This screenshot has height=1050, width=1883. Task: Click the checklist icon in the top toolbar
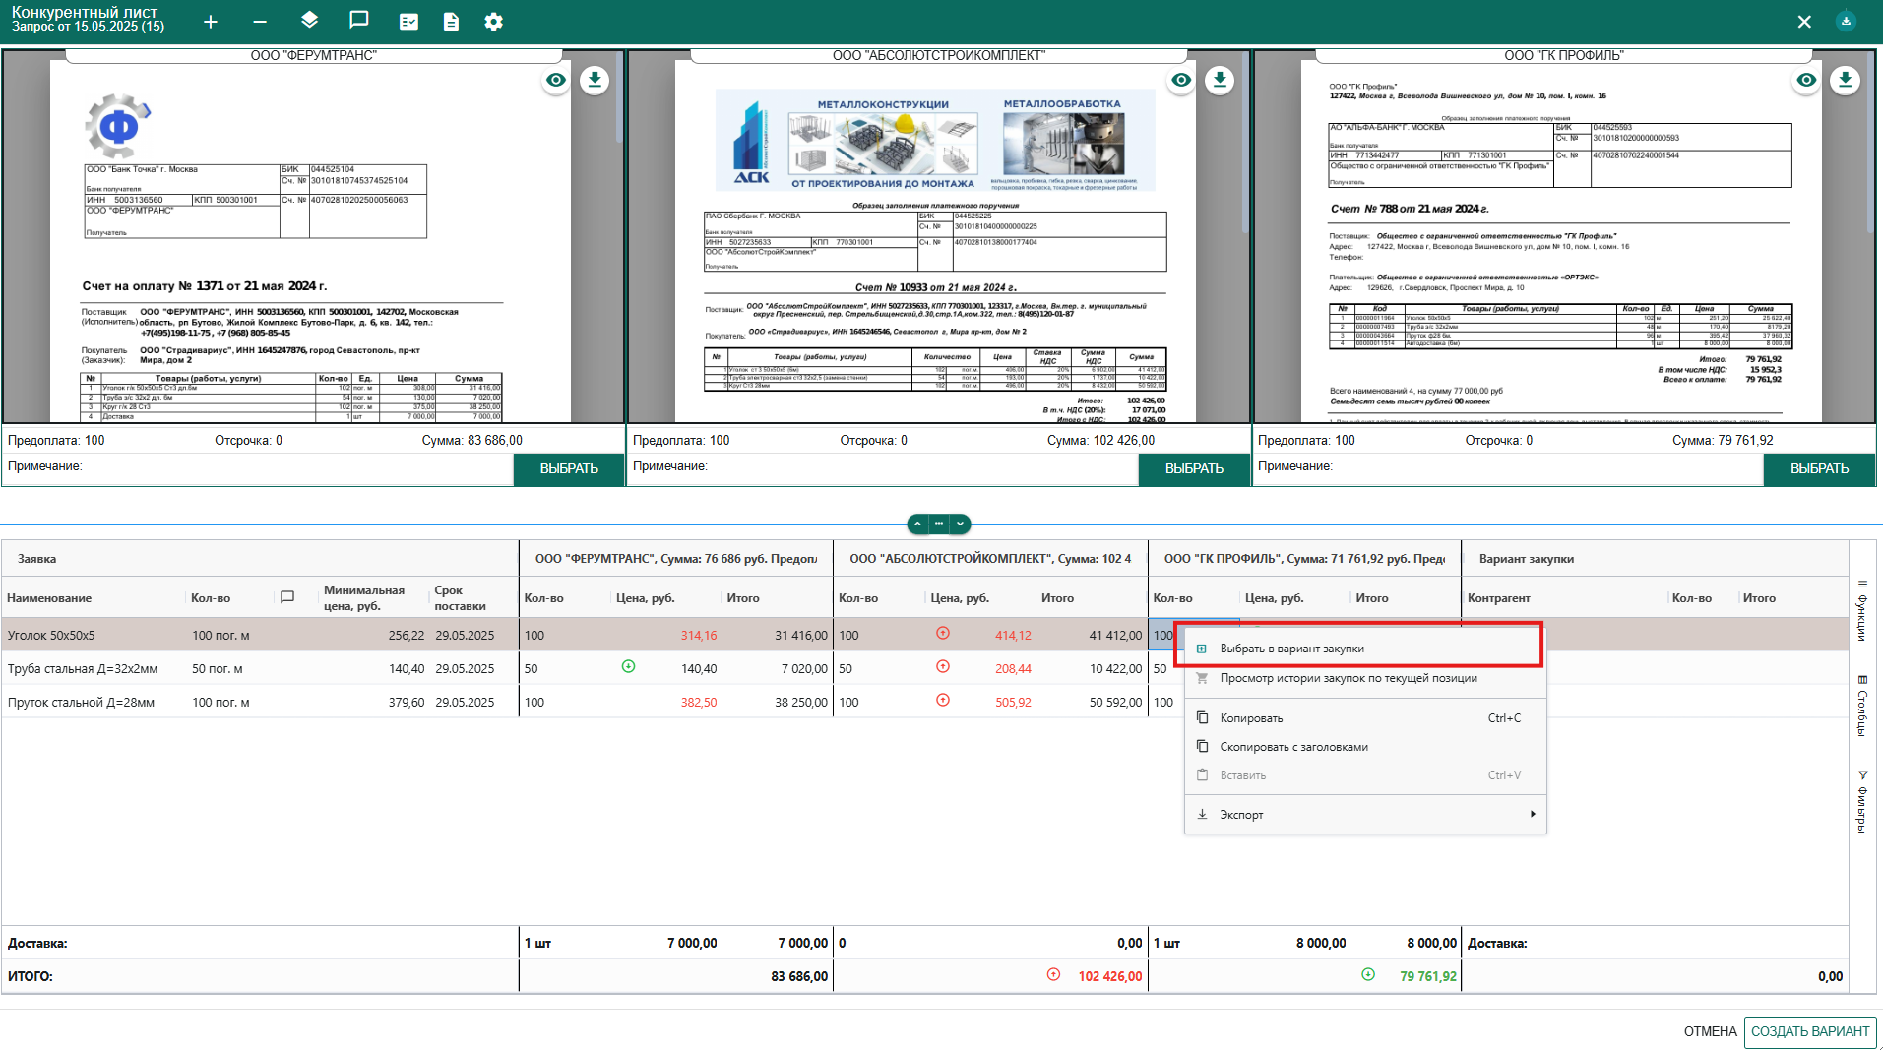[x=408, y=22]
